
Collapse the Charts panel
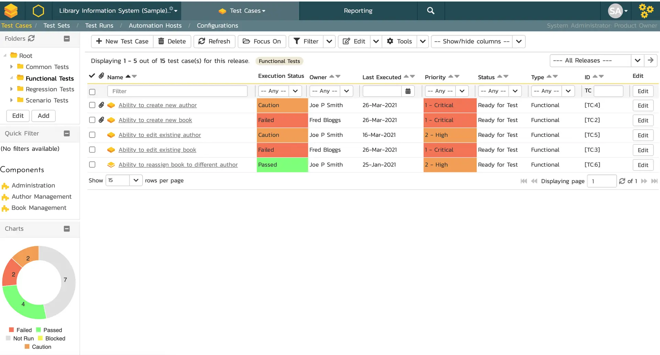67,229
